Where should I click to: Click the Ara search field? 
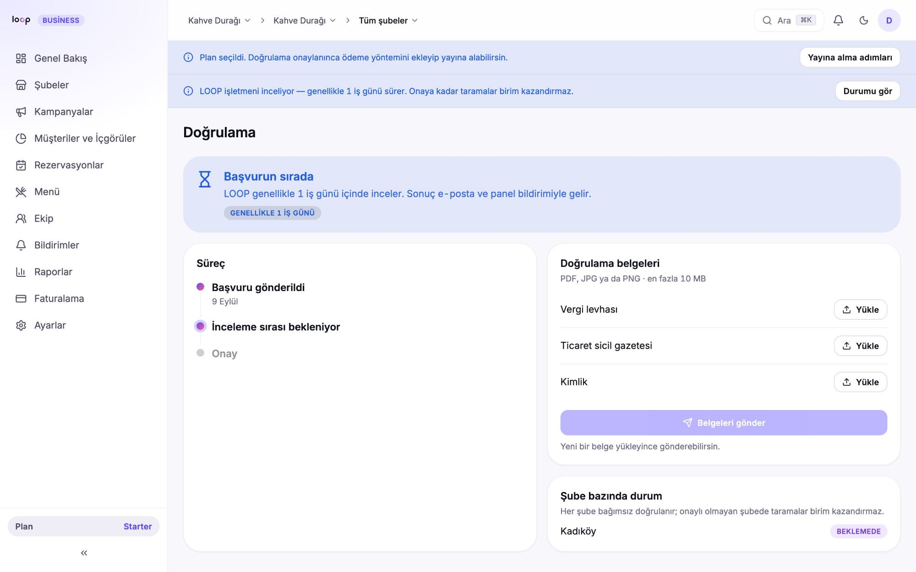789,20
